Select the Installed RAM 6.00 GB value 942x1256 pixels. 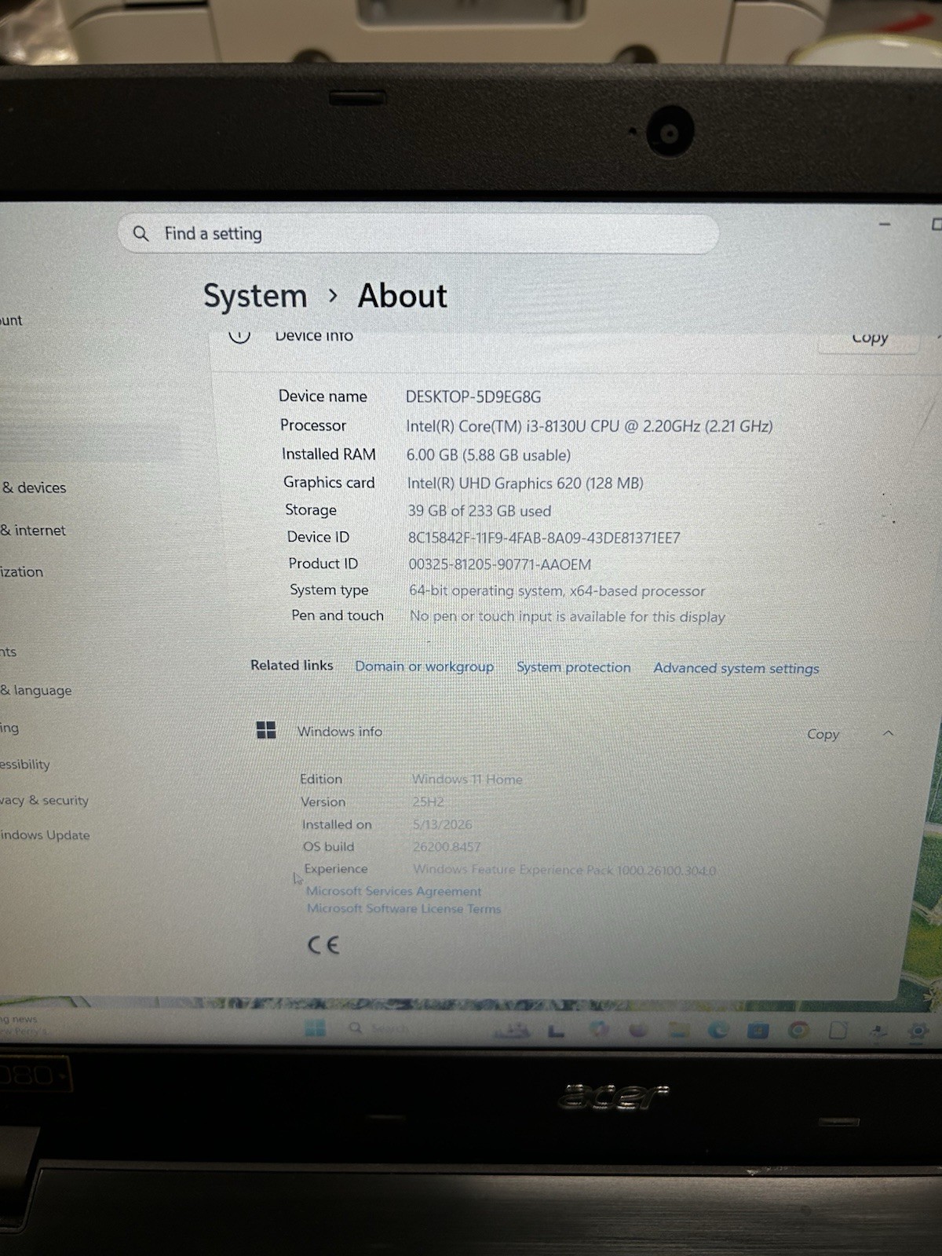(x=488, y=455)
